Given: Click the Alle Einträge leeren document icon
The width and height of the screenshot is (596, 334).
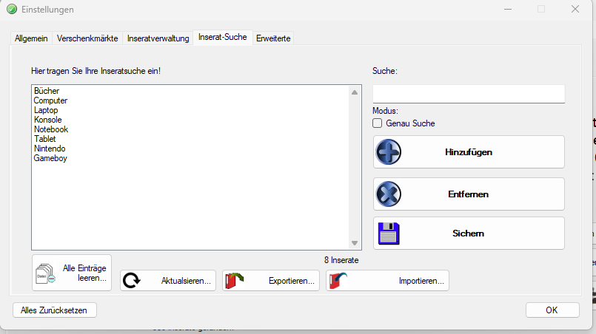Looking at the screenshot, I should coord(44,275).
